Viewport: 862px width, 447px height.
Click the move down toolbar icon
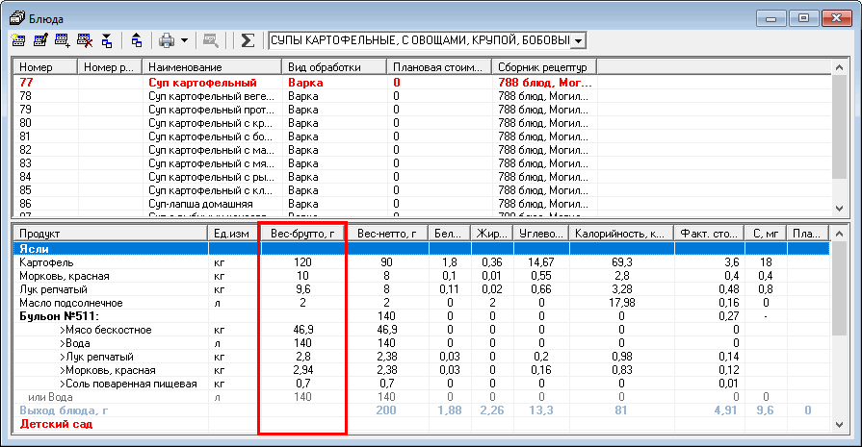point(107,41)
